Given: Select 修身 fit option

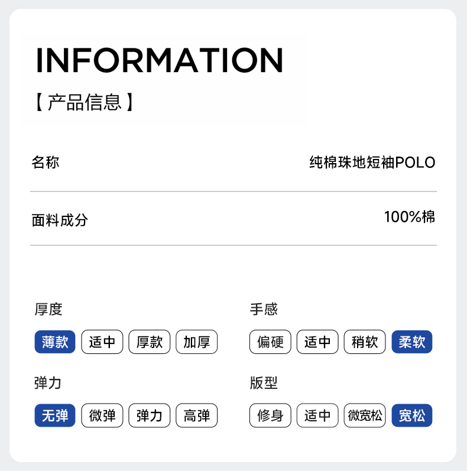Looking at the screenshot, I should coord(270,416).
